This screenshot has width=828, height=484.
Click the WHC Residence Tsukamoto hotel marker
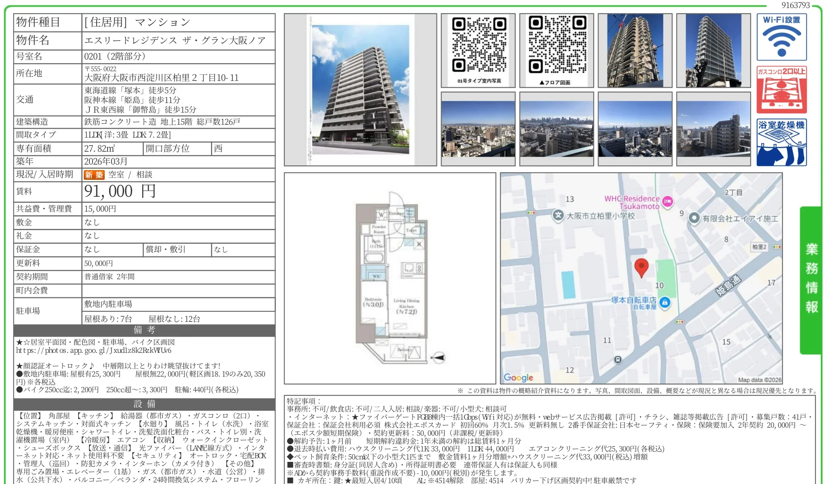click(667, 202)
